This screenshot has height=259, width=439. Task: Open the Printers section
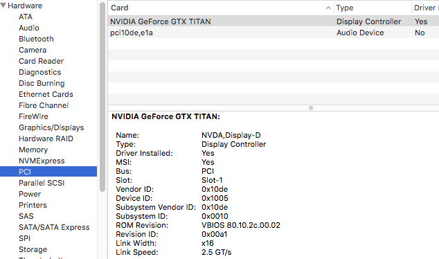point(33,205)
